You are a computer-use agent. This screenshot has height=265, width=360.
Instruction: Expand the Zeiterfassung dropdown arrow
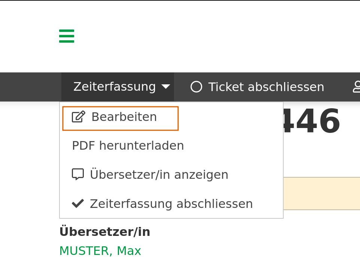[166, 87]
